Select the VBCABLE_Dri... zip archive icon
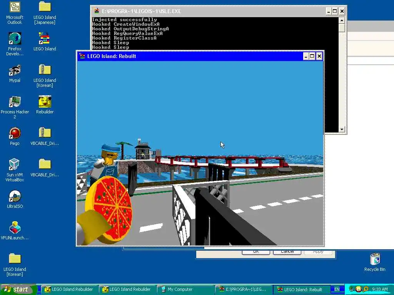 click(45, 136)
